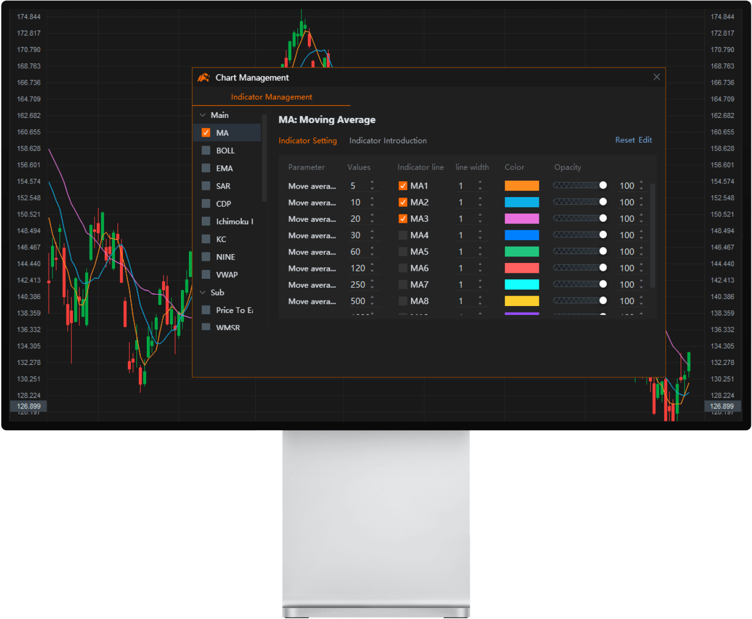Select the MA5 green color swatch

[521, 251]
